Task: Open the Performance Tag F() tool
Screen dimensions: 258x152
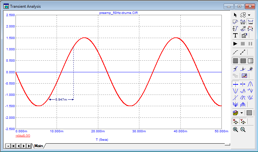Action: pyautogui.click(x=250, y=29)
